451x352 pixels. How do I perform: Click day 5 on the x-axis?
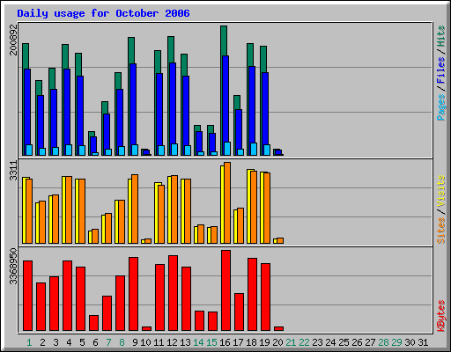tap(82, 342)
